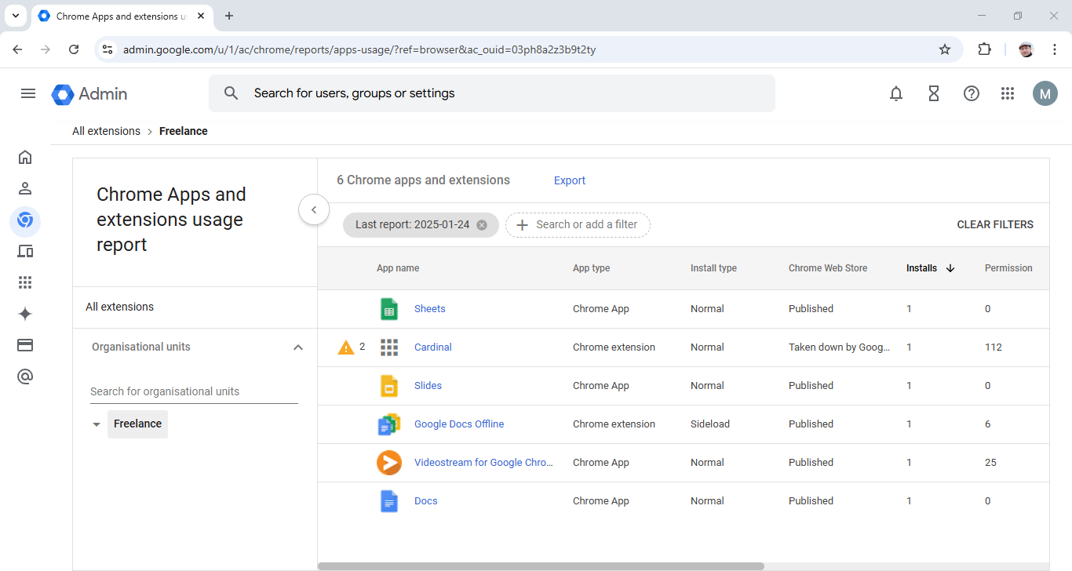1072x571 pixels.
Task: Click the Chrome Web Store column header
Action: coord(828,268)
